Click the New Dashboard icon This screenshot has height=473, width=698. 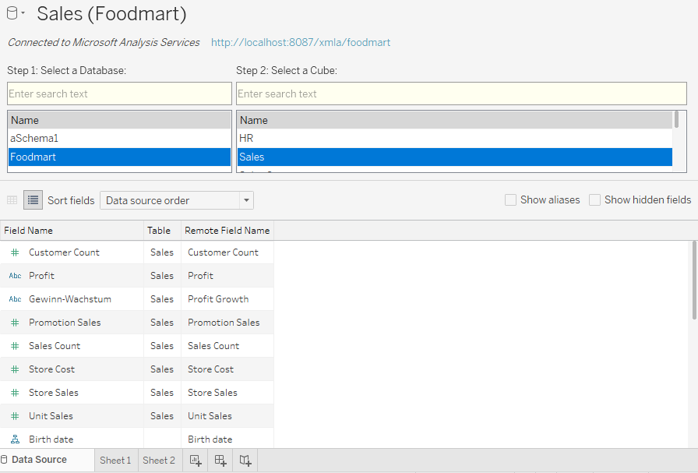[x=220, y=460]
